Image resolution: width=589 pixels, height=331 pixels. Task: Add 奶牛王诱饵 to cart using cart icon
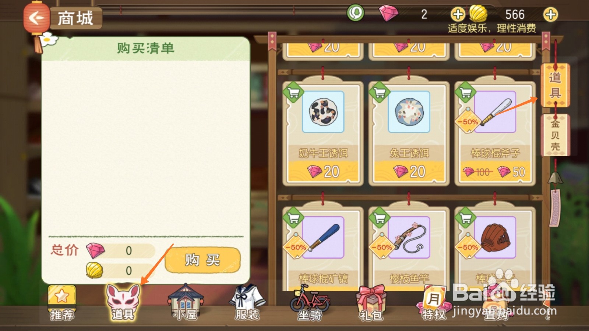point(293,92)
